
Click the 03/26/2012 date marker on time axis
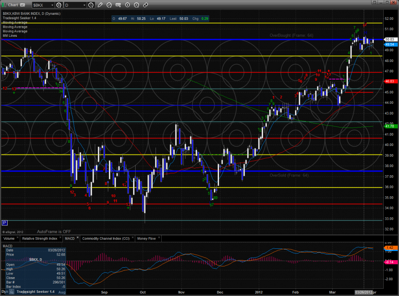(x=364, y=292)
